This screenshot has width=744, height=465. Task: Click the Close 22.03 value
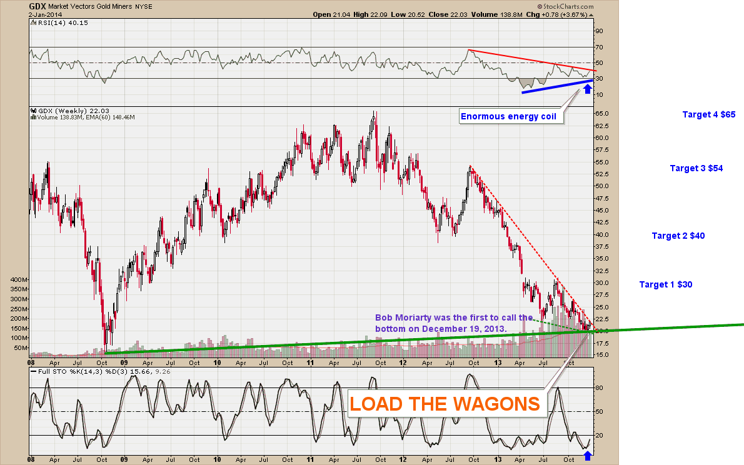448,15
